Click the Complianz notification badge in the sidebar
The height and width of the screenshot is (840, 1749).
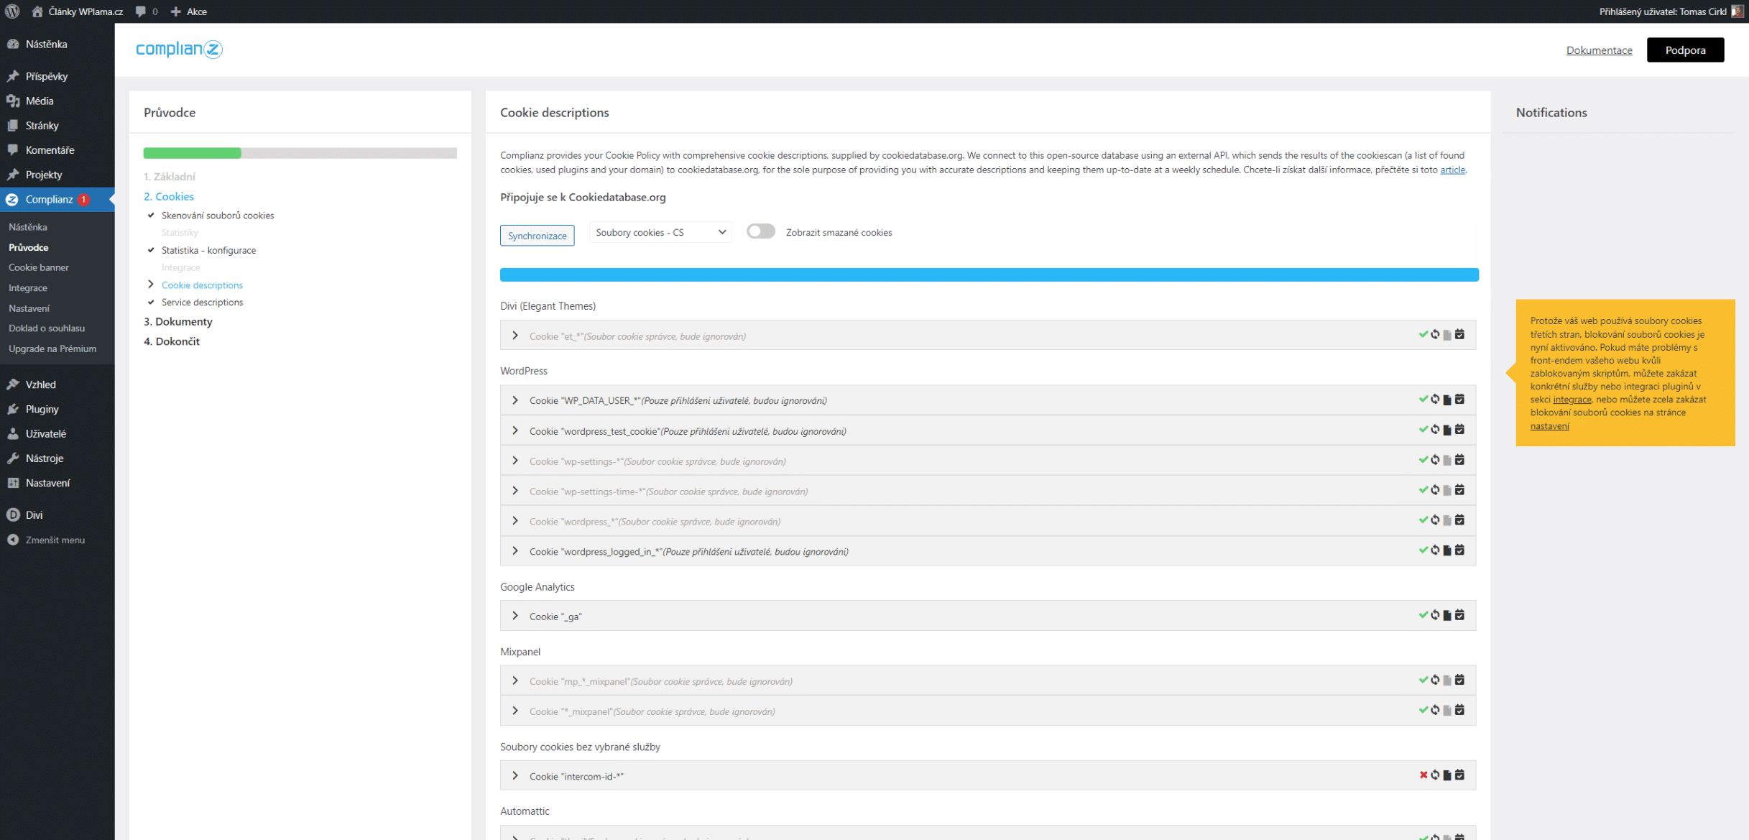coord(83,200)
